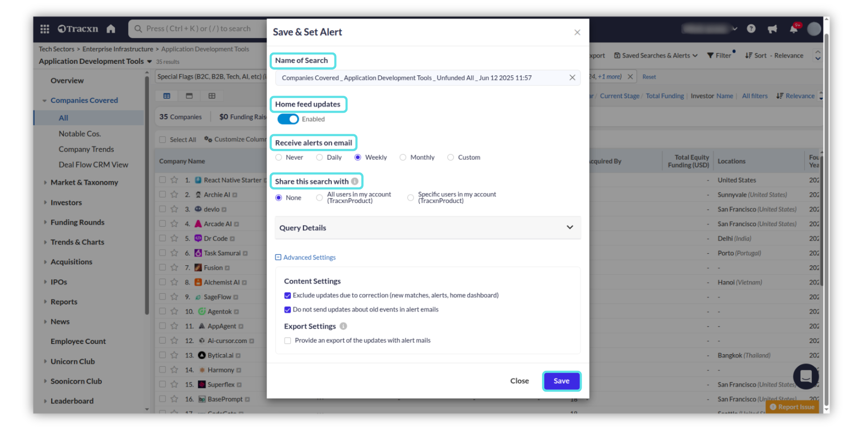Click info icon beside Share this search with
Image resolution: width=863 pixels, height=431 pixels.
[x=355, y=181]
